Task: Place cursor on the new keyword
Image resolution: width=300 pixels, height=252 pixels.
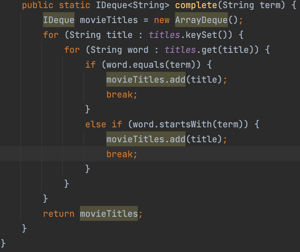Action: pos(162,20)
